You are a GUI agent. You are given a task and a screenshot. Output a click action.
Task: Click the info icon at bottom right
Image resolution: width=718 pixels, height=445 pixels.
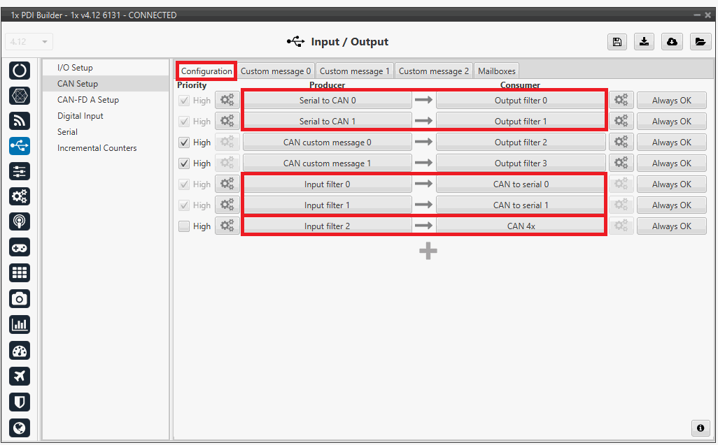click(x=699, y=428)
